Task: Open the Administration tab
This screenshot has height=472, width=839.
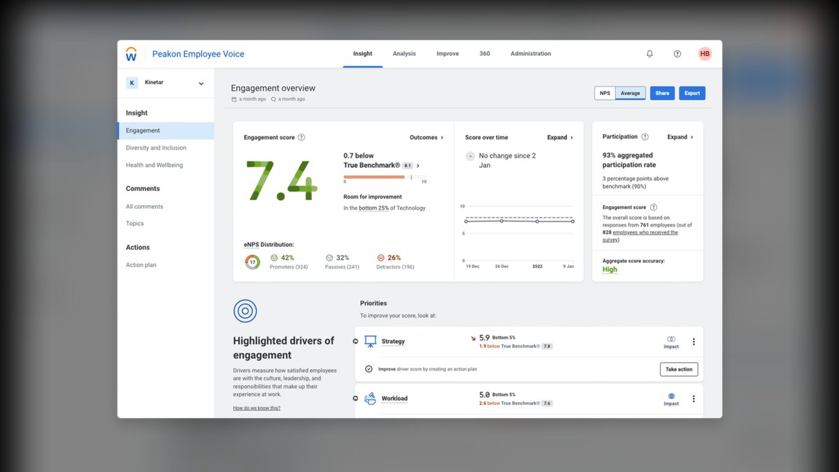Action: pos(531,54)
